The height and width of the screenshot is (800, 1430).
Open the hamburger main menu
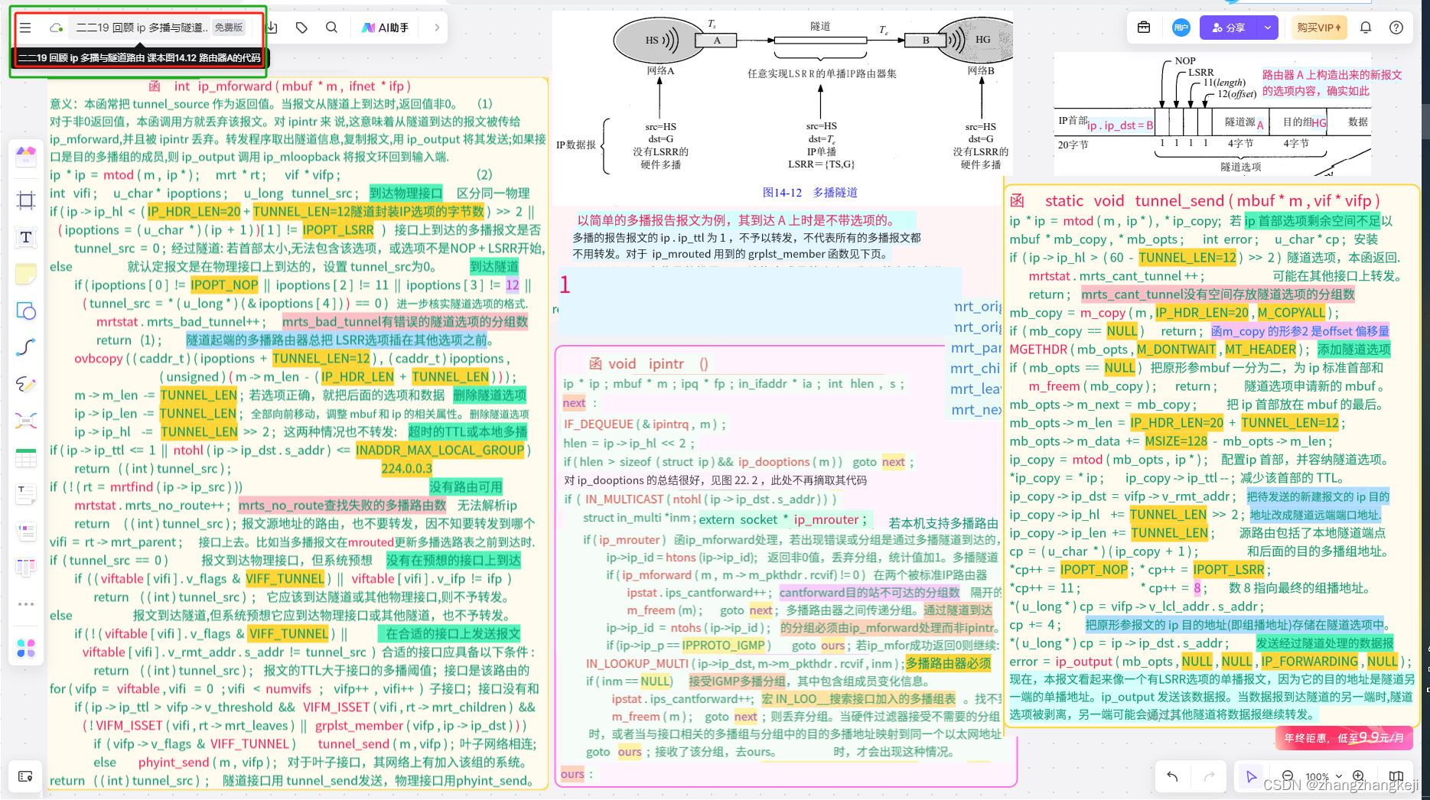[x=25, y=28]
